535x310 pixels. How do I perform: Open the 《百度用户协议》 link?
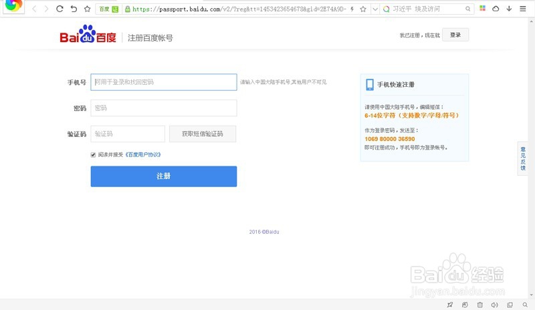point(142,155)
